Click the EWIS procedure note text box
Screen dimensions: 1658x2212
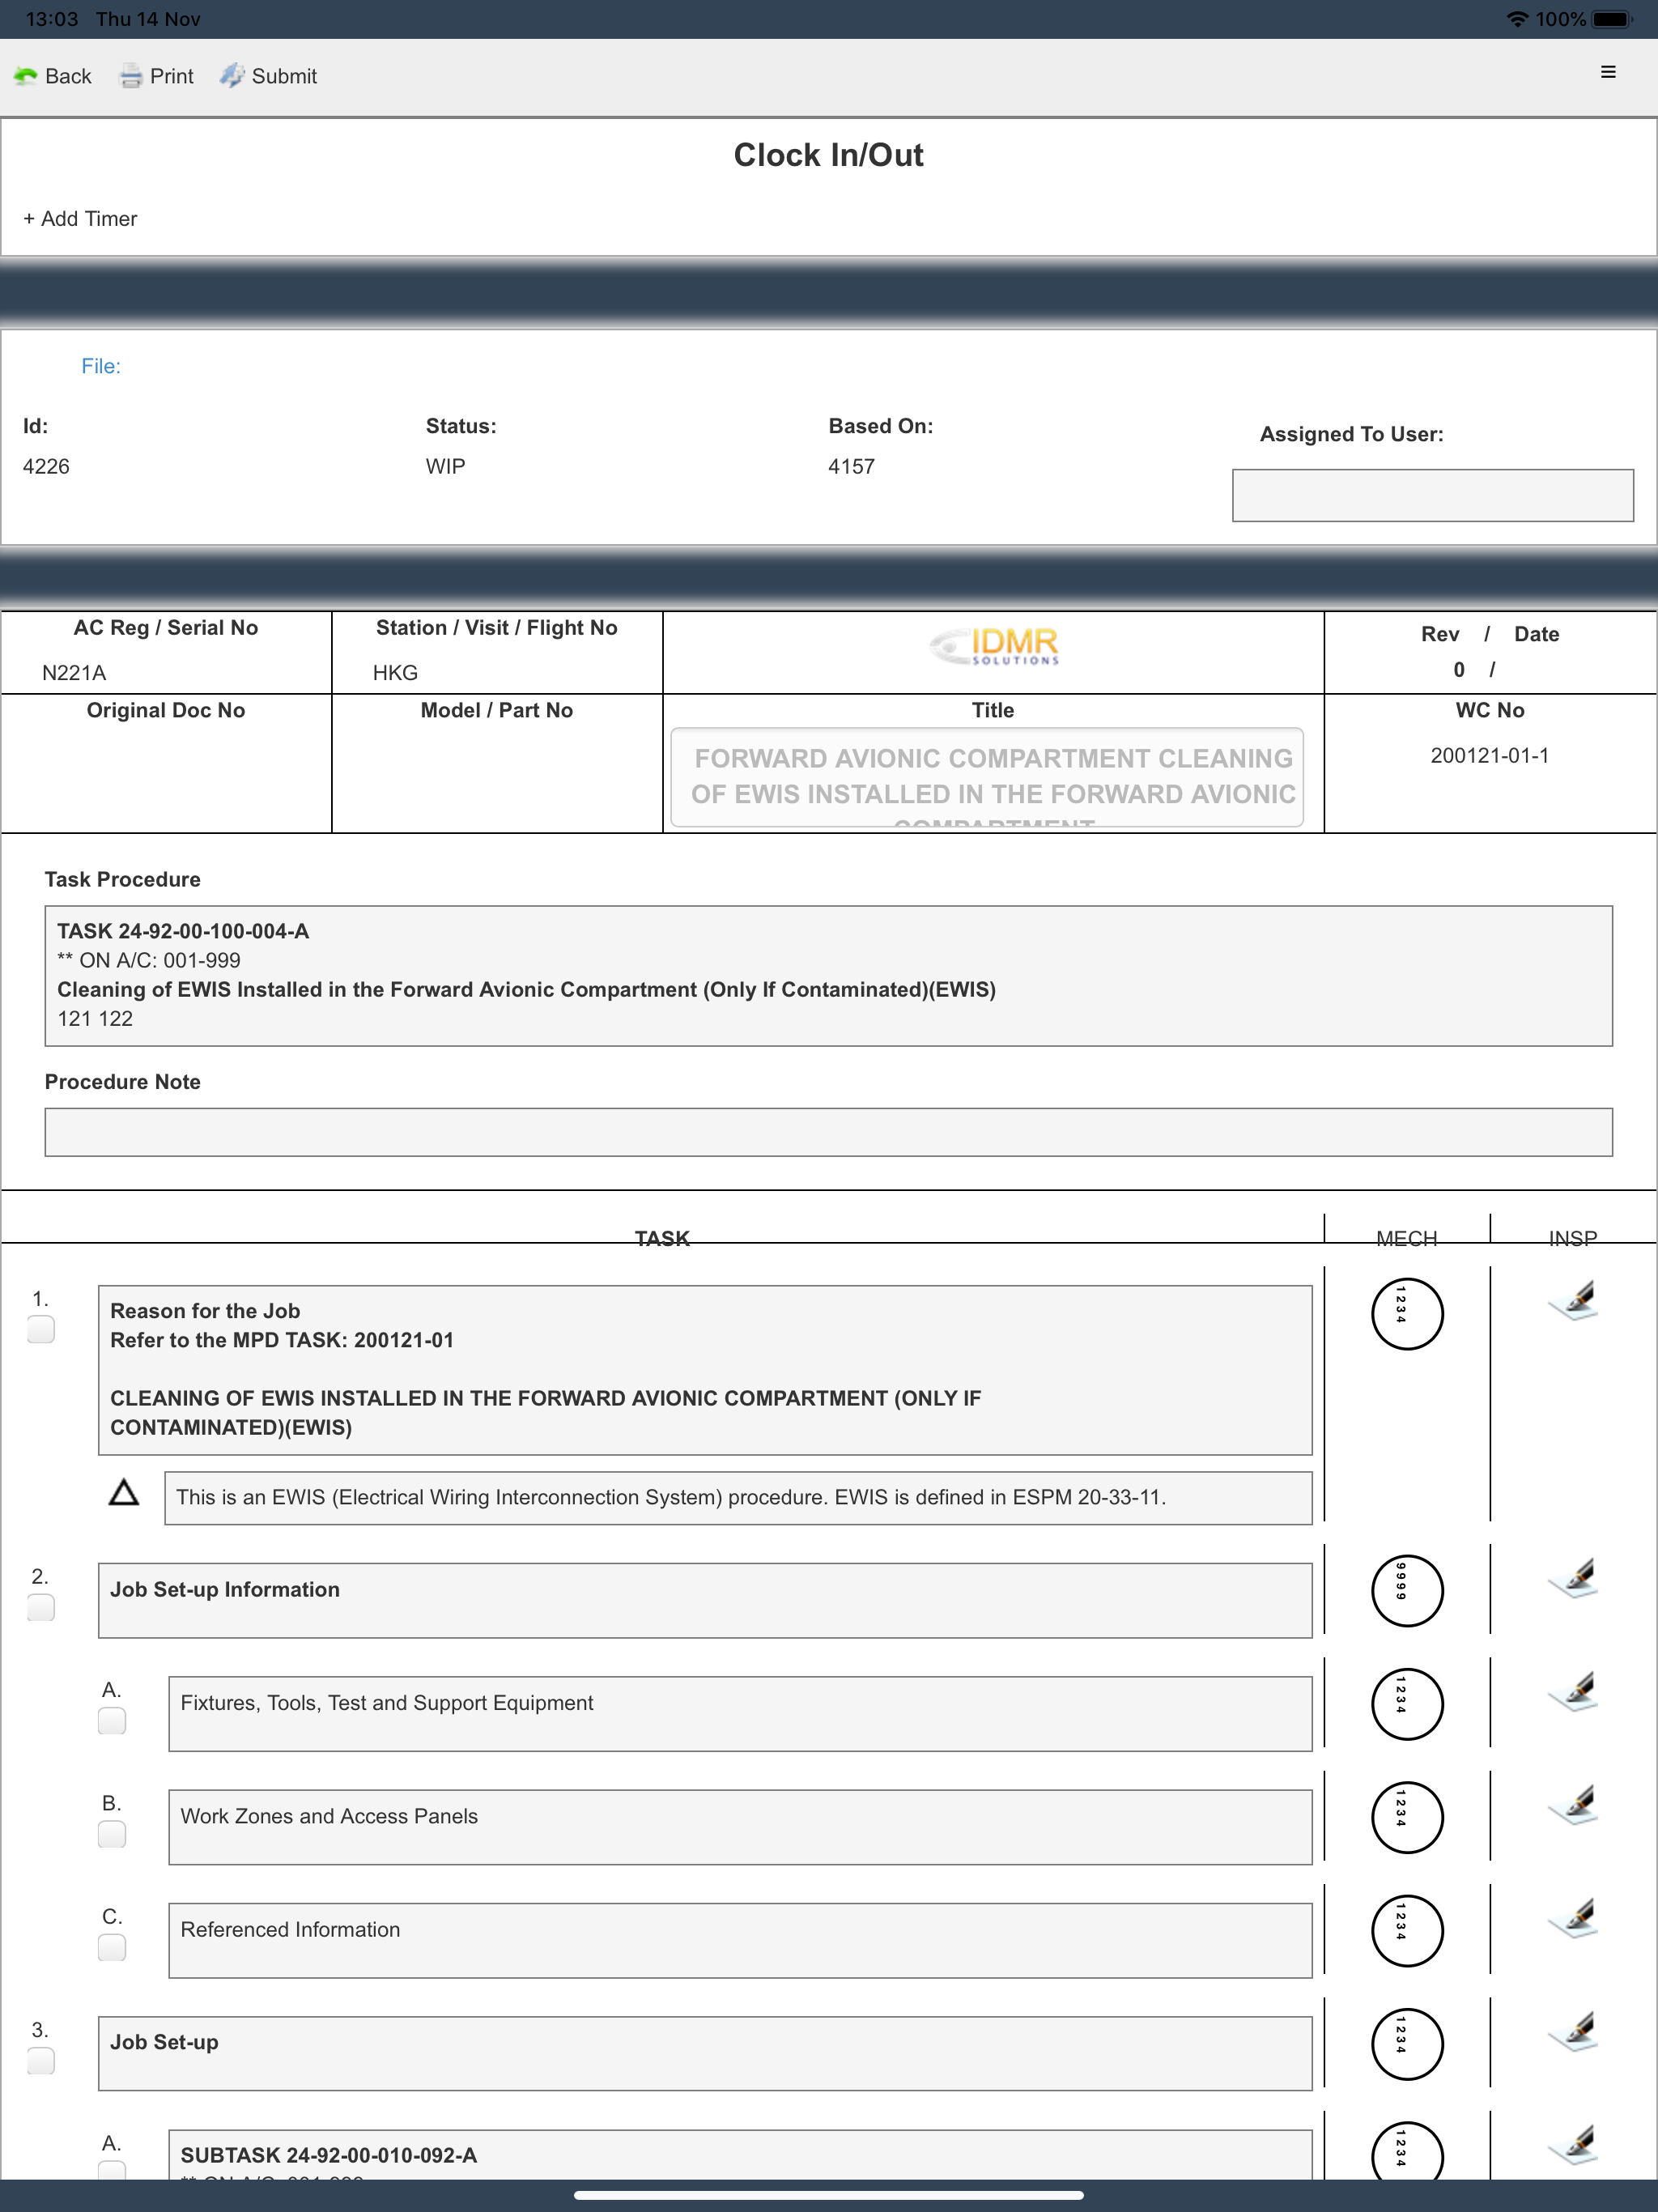[738, 1497]
